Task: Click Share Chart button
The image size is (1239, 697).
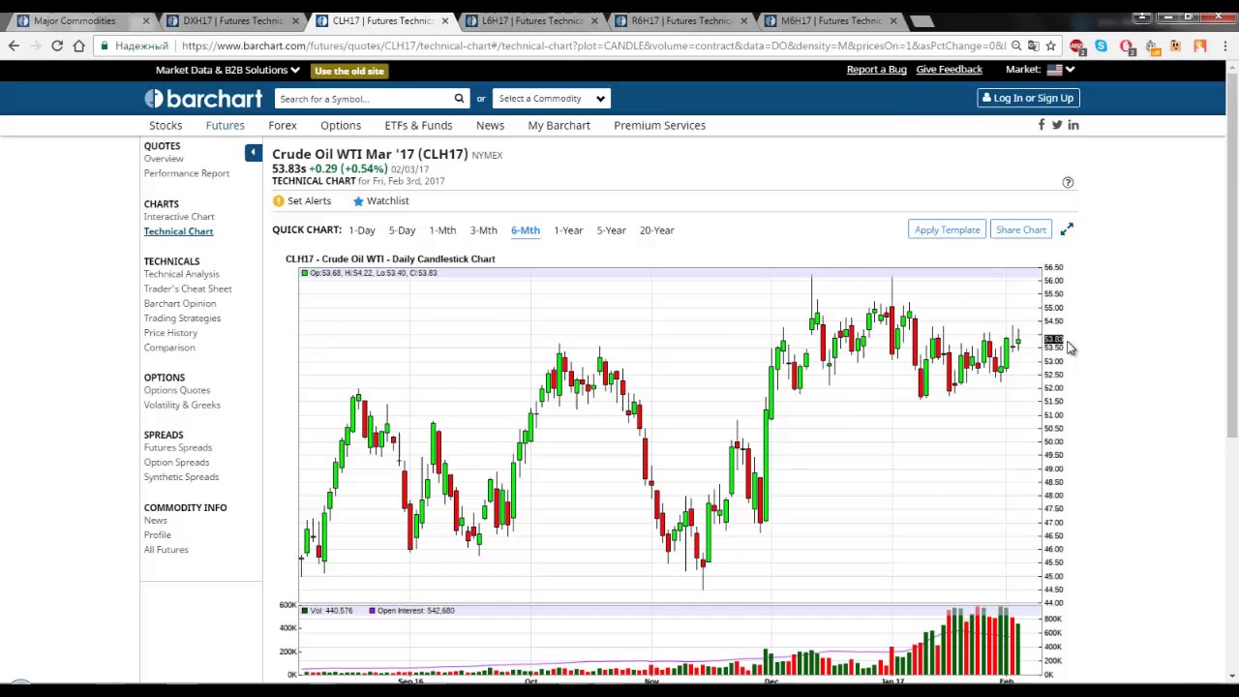Action: (x=1021, y=229)
